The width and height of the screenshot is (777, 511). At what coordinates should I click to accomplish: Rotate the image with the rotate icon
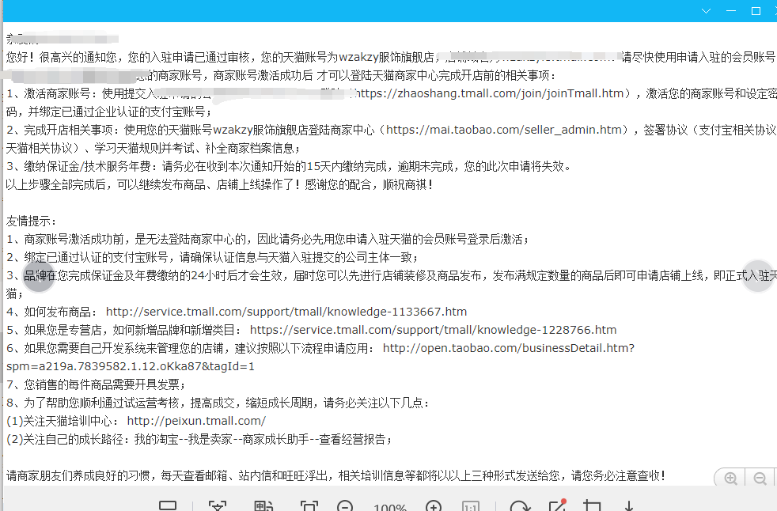click(520, 506)
